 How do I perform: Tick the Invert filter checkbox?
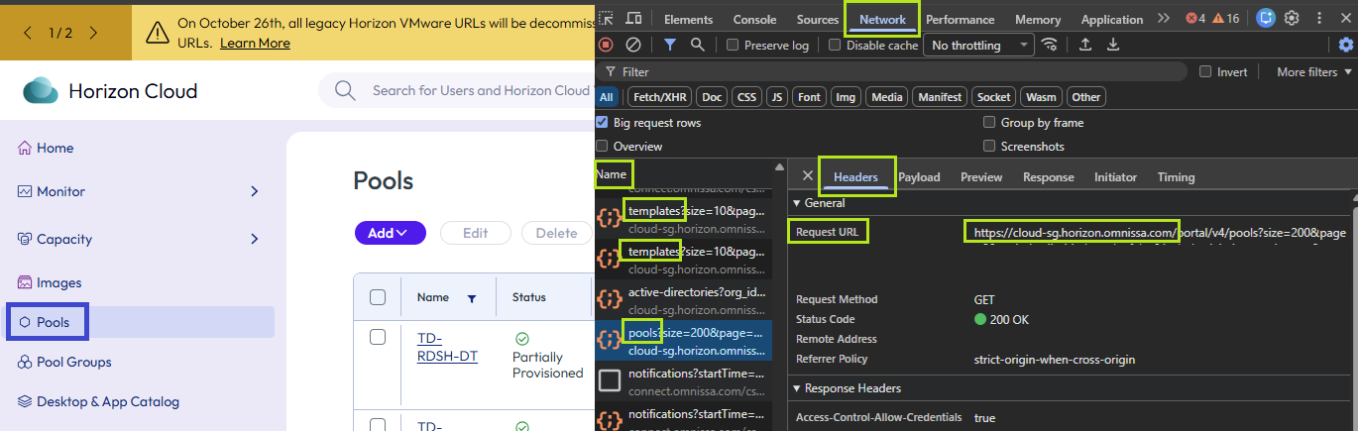point(1205,71)
